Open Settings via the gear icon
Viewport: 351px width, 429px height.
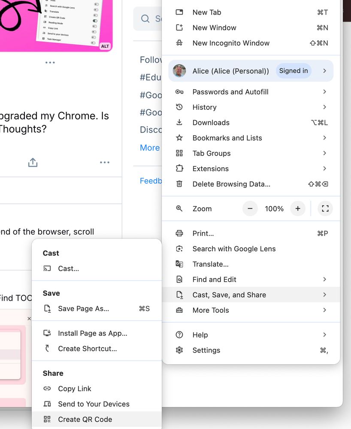[179, 350]
